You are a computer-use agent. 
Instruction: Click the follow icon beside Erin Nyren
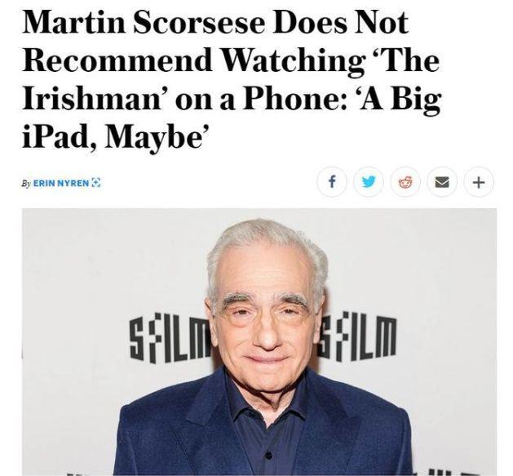click(x=96, y=182)
